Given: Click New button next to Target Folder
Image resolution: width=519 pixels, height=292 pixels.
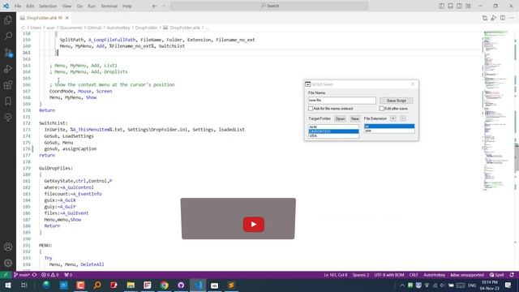Looking at the screenshot, I should click(x=355, y=118).
